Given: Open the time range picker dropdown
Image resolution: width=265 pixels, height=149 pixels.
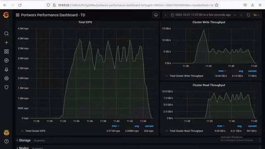Looking at the screenshot, I should pos(203,15).
